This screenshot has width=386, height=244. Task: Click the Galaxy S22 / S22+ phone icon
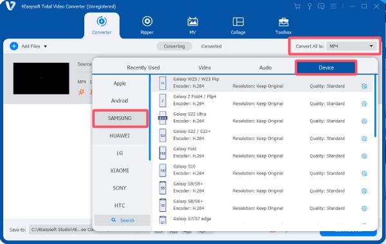[x=163, y=135]
